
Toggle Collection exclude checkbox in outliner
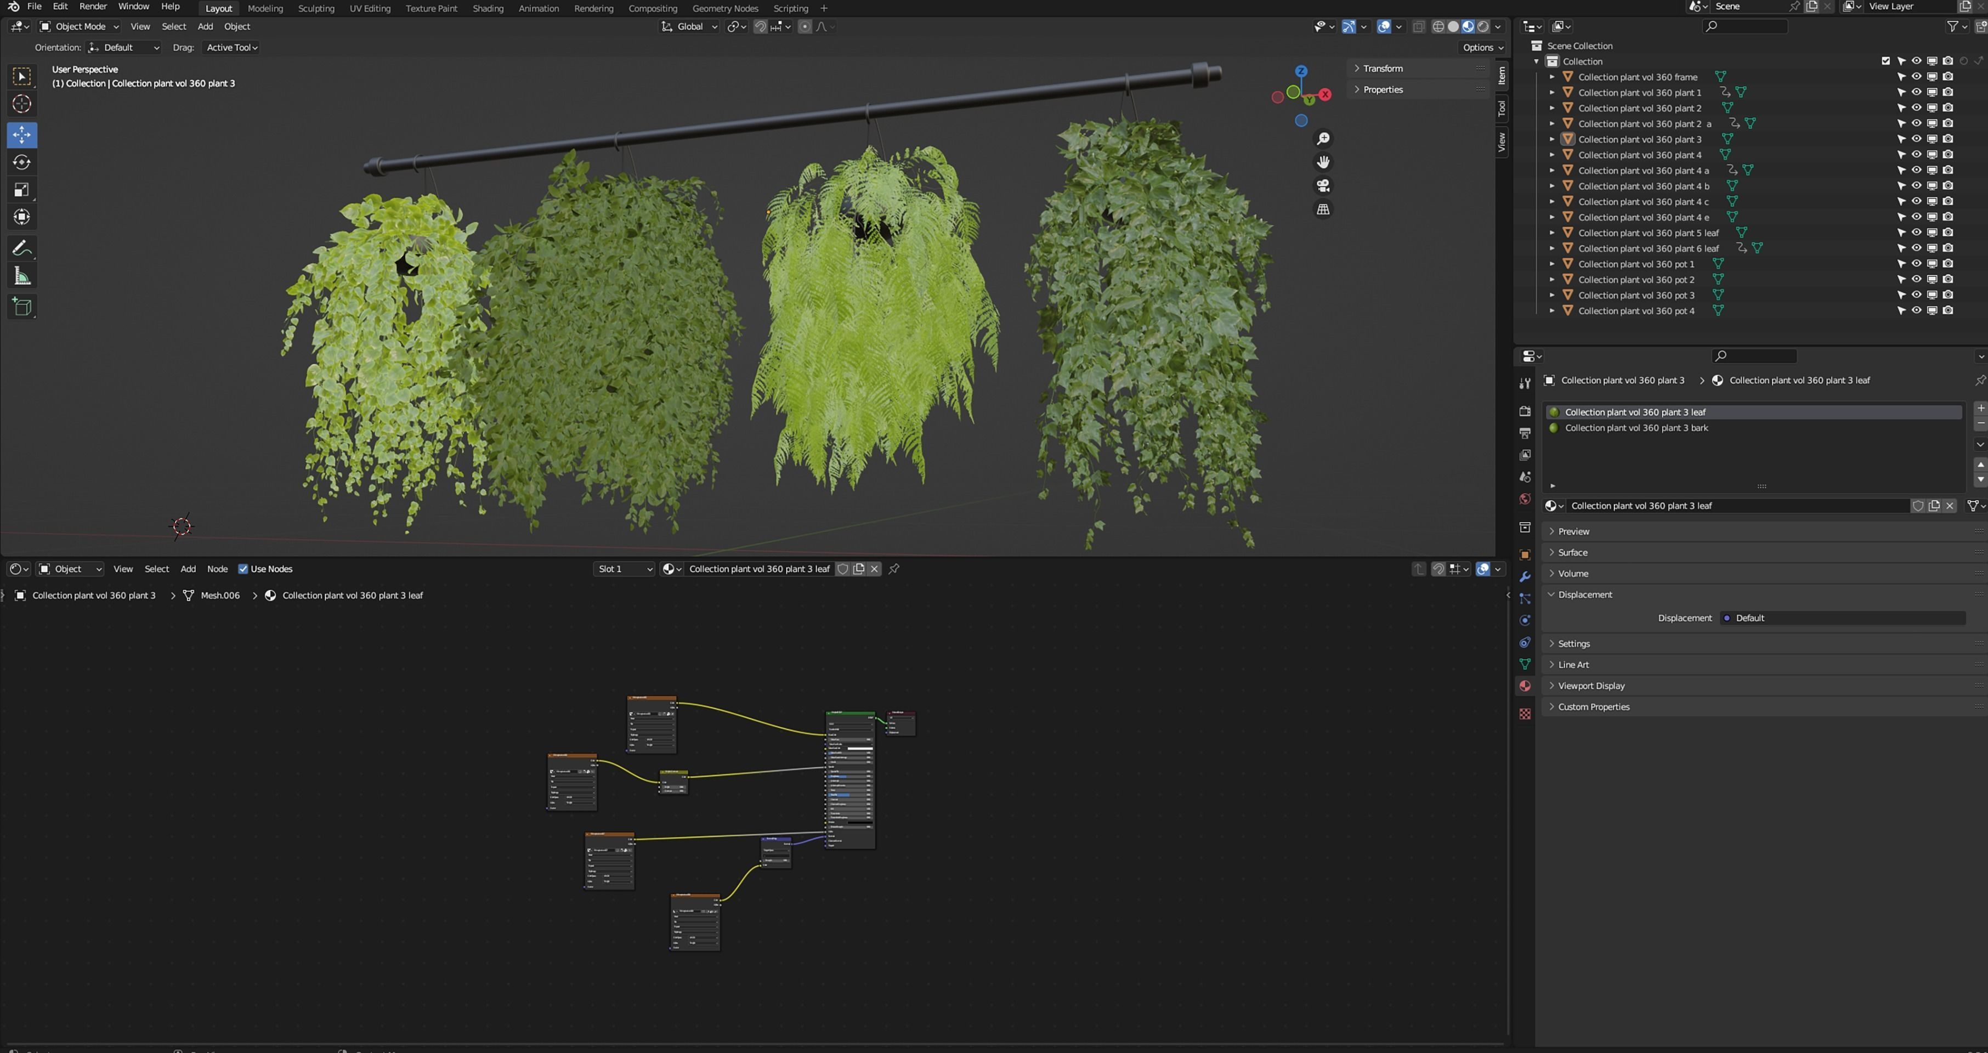point(1885,61)
